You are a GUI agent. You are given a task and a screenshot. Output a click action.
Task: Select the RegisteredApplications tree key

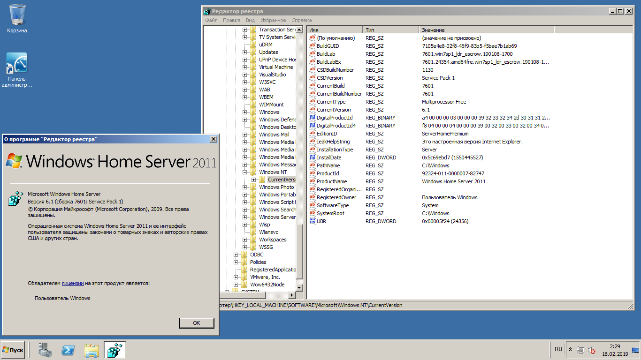273,270
